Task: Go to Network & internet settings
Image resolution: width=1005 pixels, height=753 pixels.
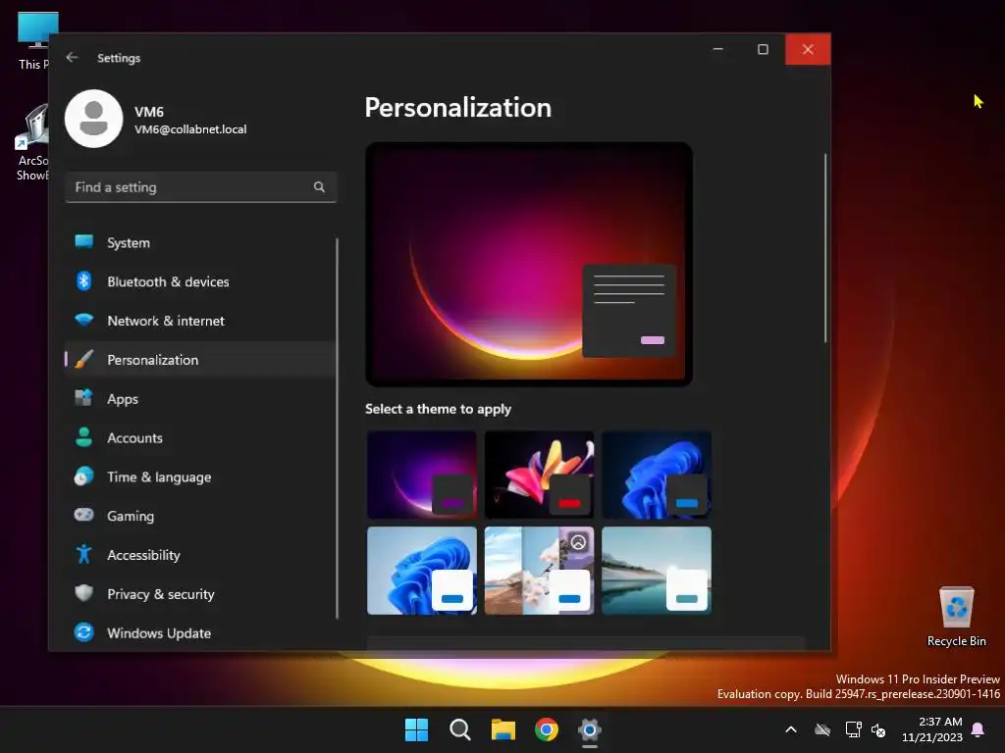Action: (200, 321)
